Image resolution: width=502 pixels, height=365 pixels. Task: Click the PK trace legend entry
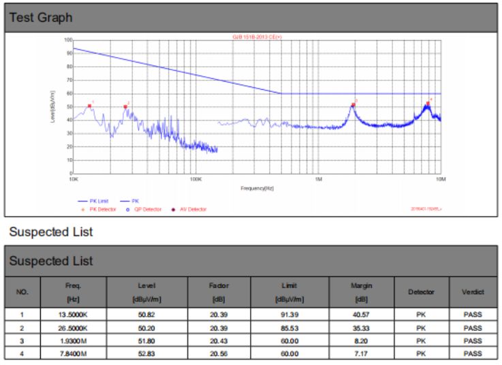[129, 201]
